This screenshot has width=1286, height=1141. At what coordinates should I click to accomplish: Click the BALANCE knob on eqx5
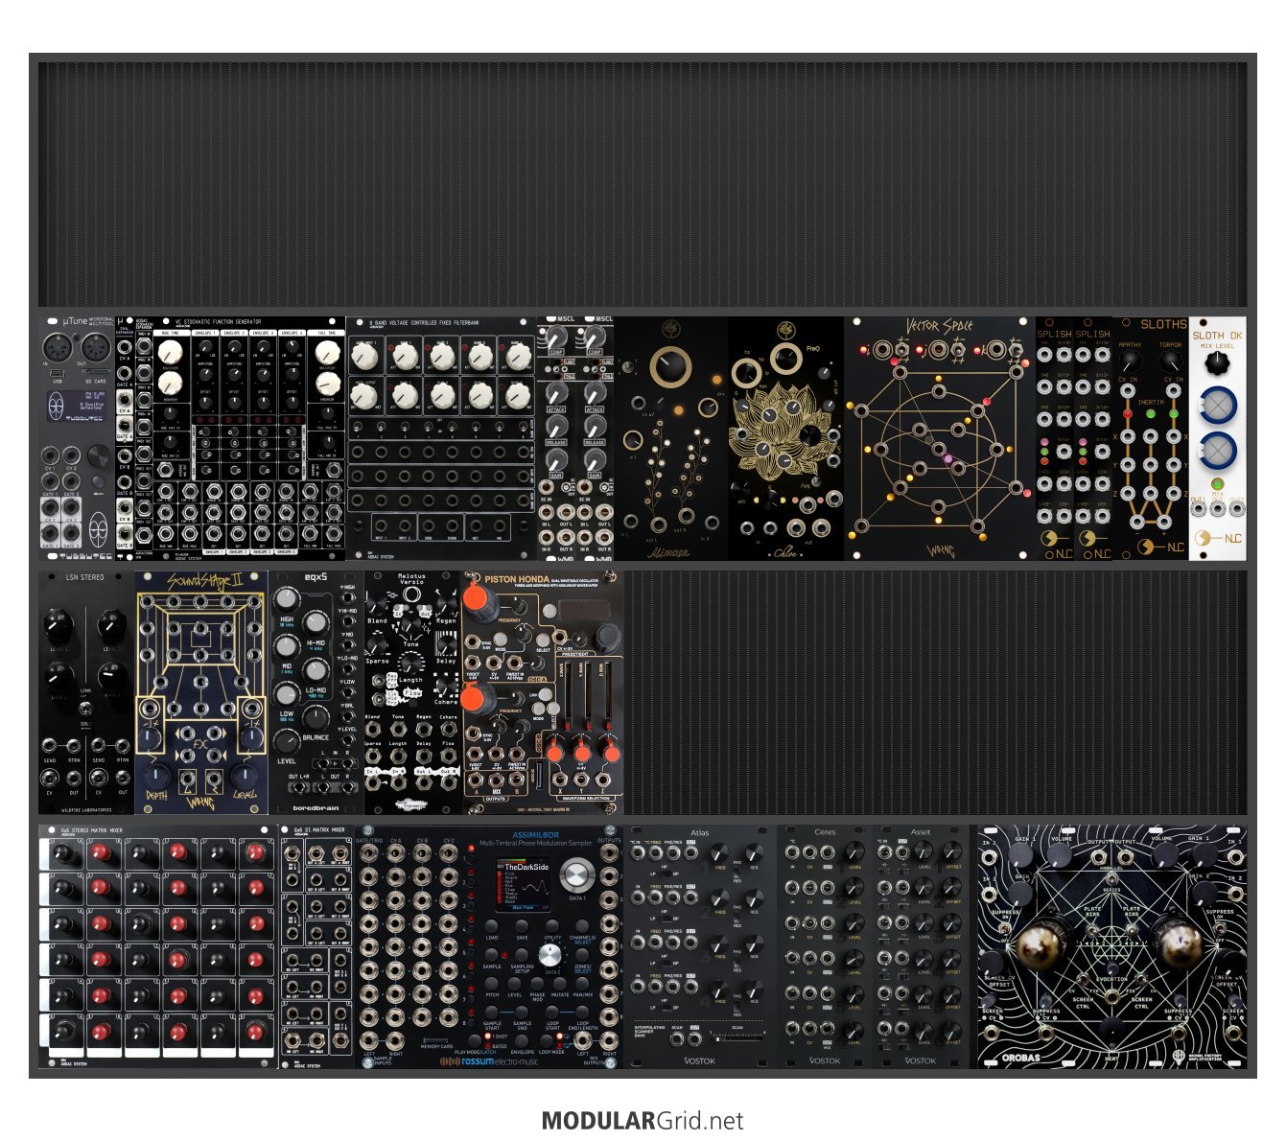pyautogui.click(x=316, y=716)
